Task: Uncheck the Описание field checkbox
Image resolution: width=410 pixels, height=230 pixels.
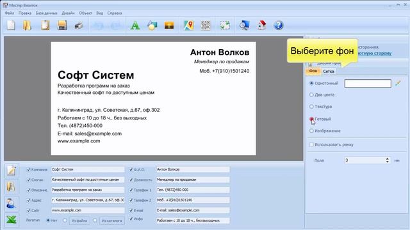Action: pos(28,190)
